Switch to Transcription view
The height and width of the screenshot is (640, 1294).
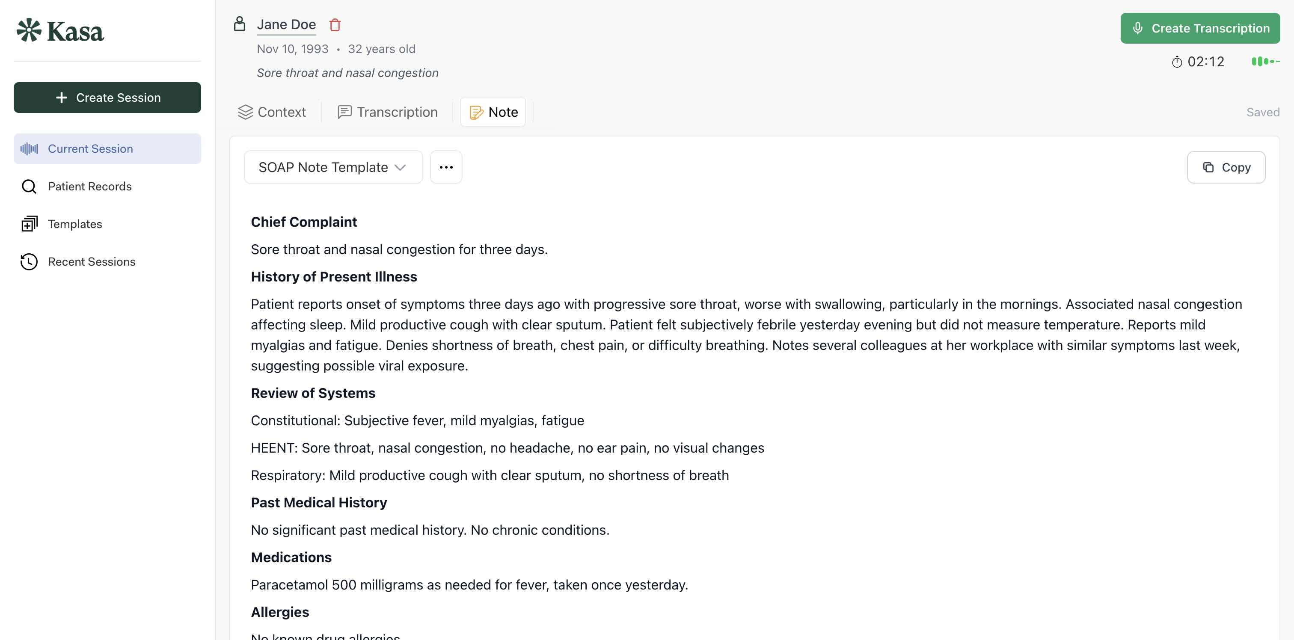point(387,112)
